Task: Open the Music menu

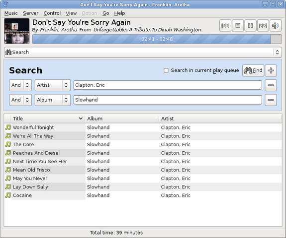Action: (11, 13)
